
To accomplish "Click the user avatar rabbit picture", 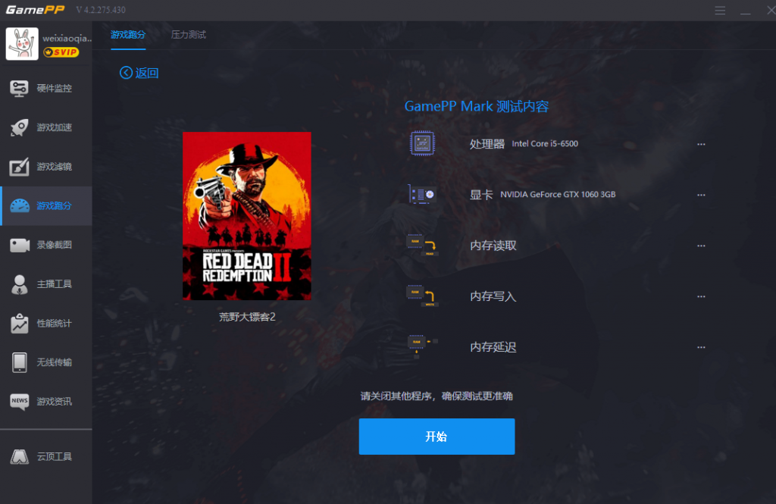I will [x=22, y=43].
